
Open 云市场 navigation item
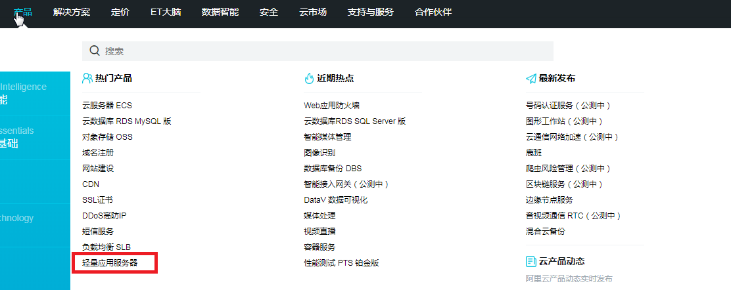tap(313, 12)
